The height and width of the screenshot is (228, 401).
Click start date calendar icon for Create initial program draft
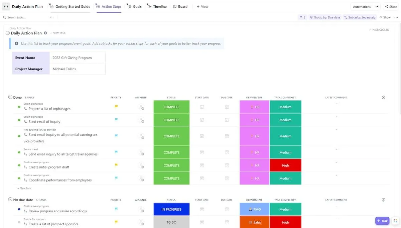point(202,165)
